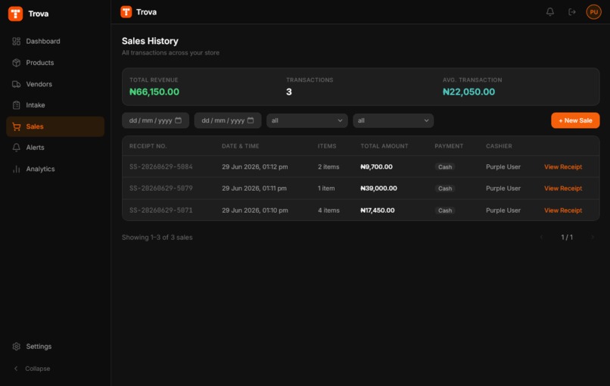Go to the next page arrow

(593, 237)
